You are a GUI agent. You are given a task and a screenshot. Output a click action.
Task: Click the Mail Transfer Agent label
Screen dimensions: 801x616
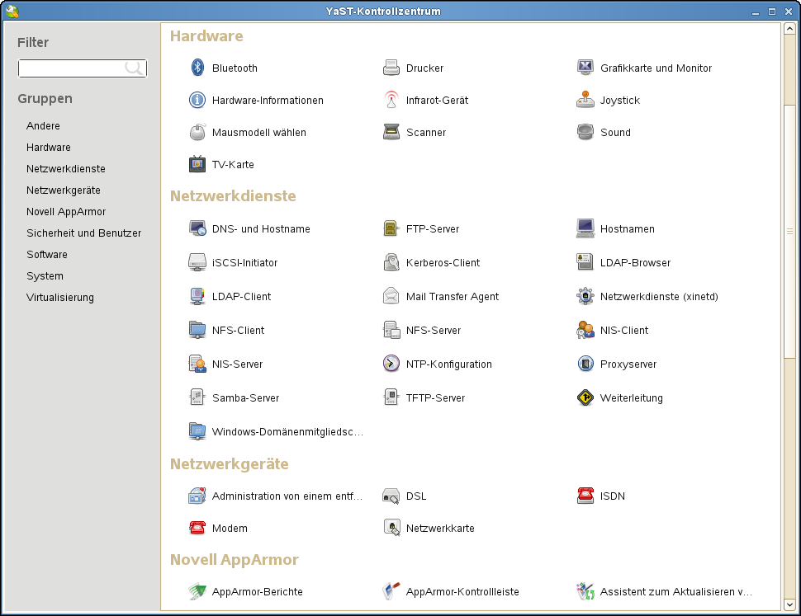pos(452,296)
